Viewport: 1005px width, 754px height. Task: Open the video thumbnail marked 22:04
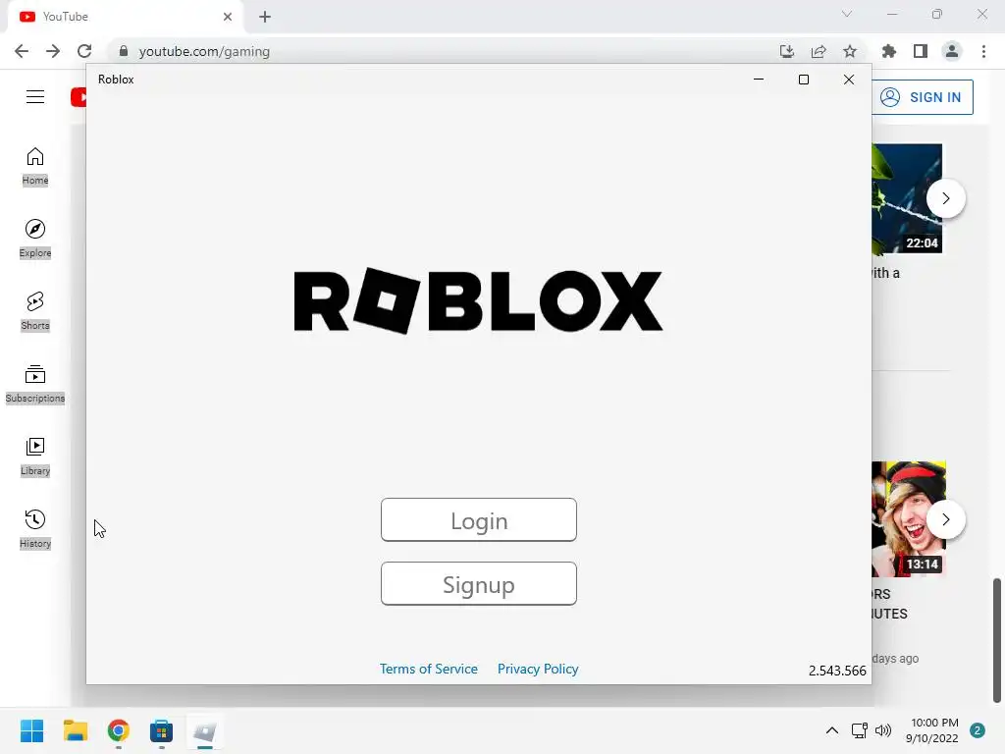pos(907,198)
